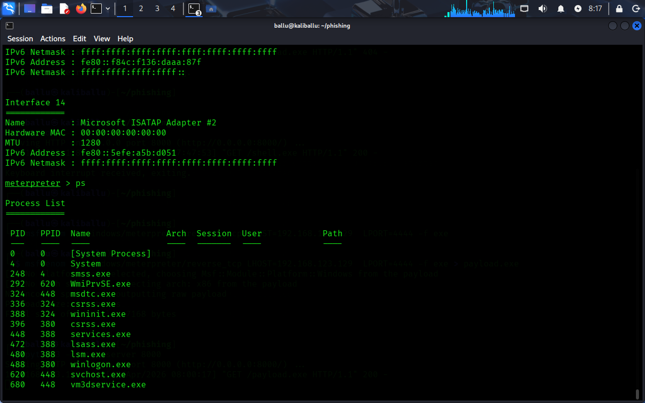
Task: Open the power manager icon
Action: [578, 9]
